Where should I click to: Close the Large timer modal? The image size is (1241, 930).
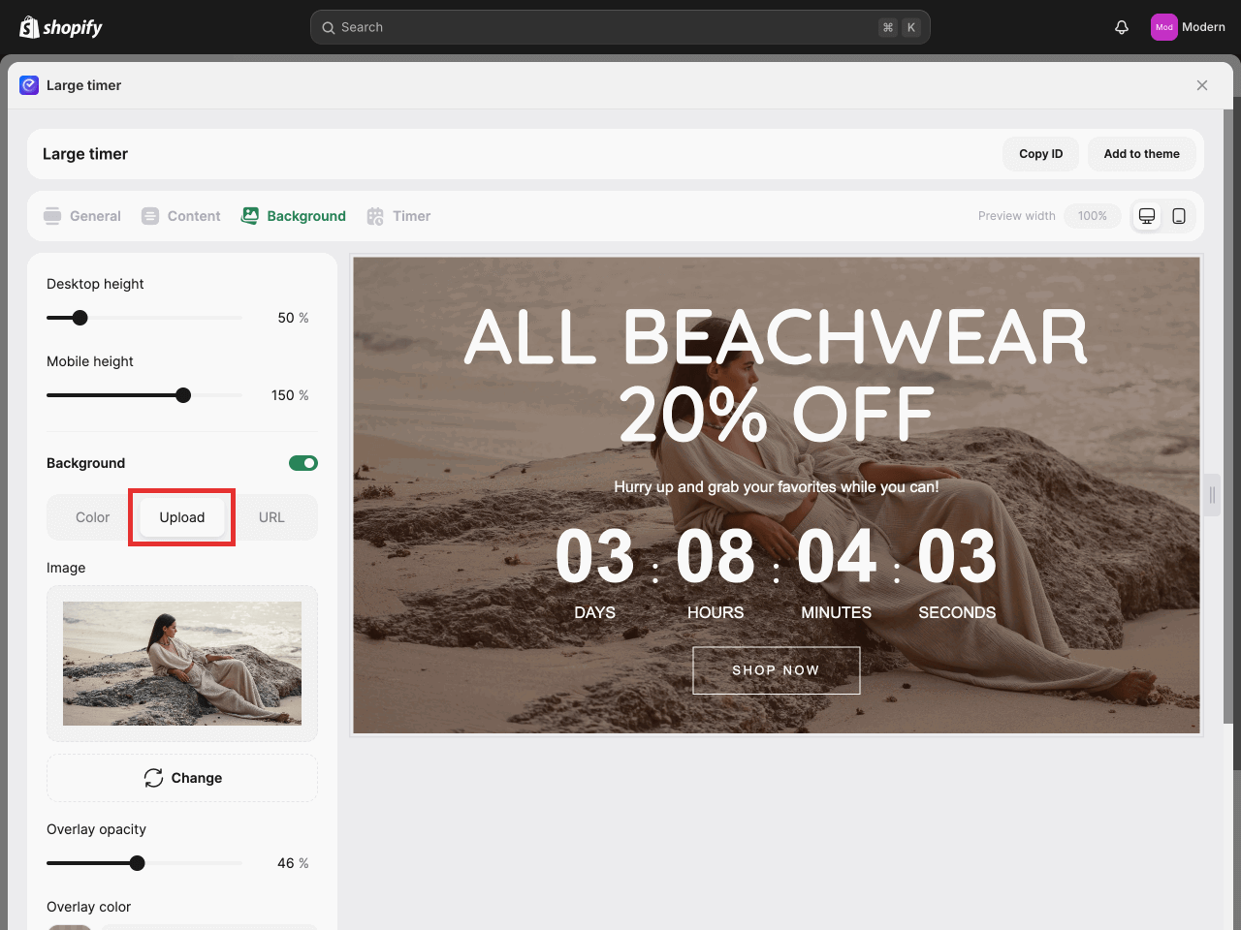pos(1202,85)
